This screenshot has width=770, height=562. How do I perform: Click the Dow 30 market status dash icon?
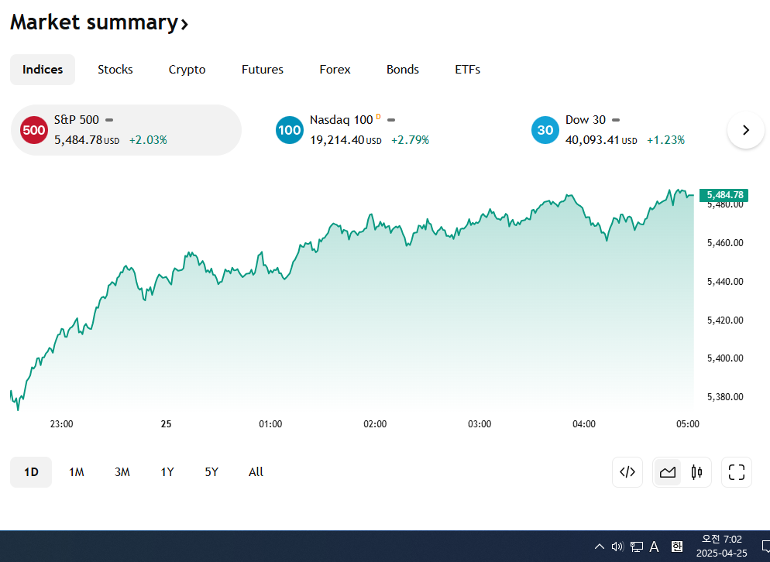point(616,120)
